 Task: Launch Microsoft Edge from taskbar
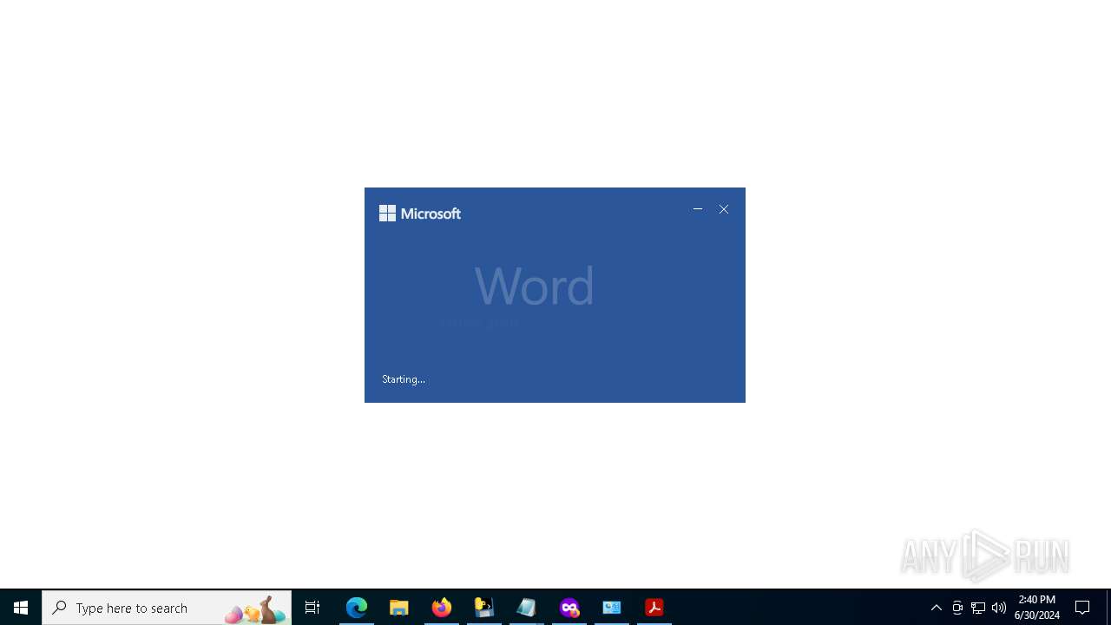[x=357, y=608]
